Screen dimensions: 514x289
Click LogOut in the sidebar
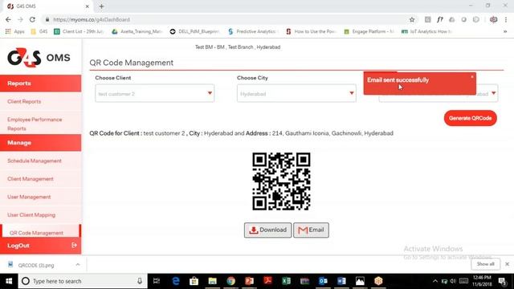(x=18, y=246)
